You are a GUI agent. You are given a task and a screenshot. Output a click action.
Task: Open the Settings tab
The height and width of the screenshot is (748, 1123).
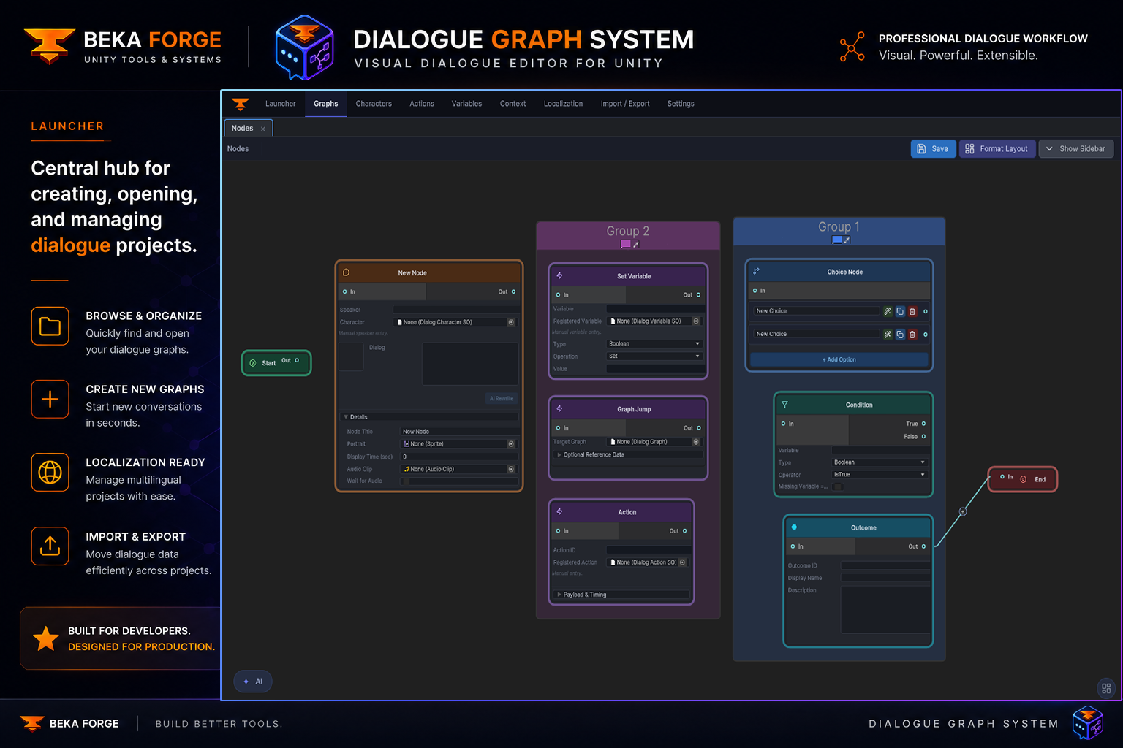coord(681,104)
